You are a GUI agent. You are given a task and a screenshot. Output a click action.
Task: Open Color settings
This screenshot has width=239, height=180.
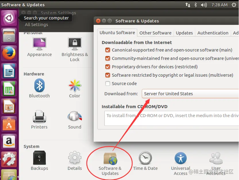[74, 89]
